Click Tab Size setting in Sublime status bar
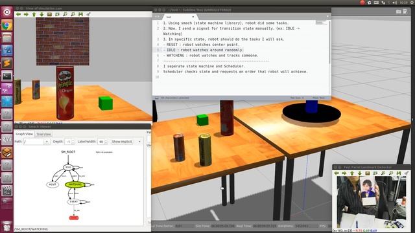 click(x=297, y=98)
